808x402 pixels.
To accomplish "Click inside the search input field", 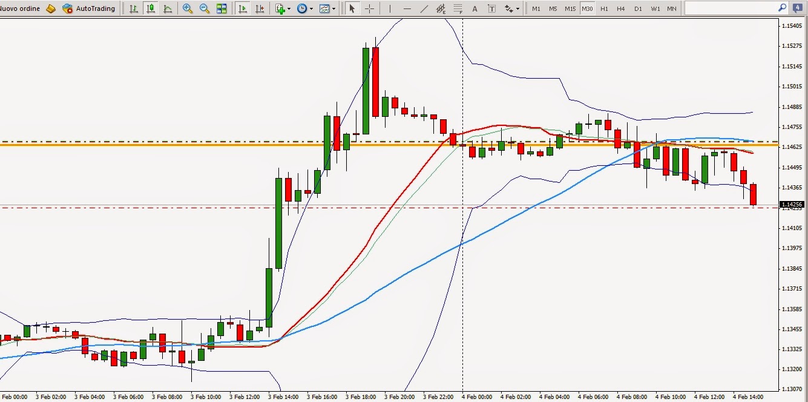I will click(x=731, y=8).
